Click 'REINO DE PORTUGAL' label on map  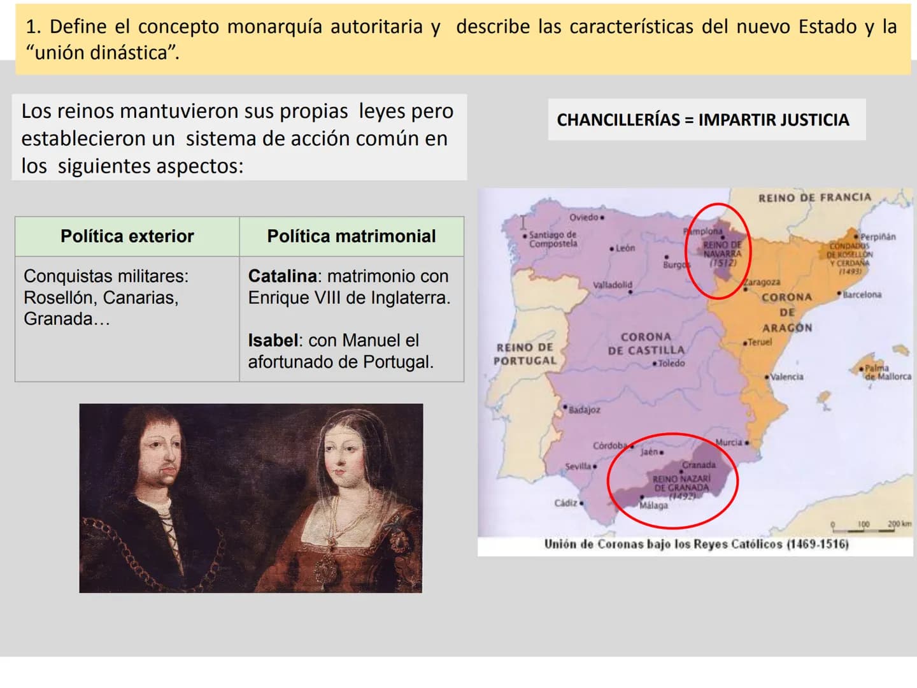(x=525, y=354)
